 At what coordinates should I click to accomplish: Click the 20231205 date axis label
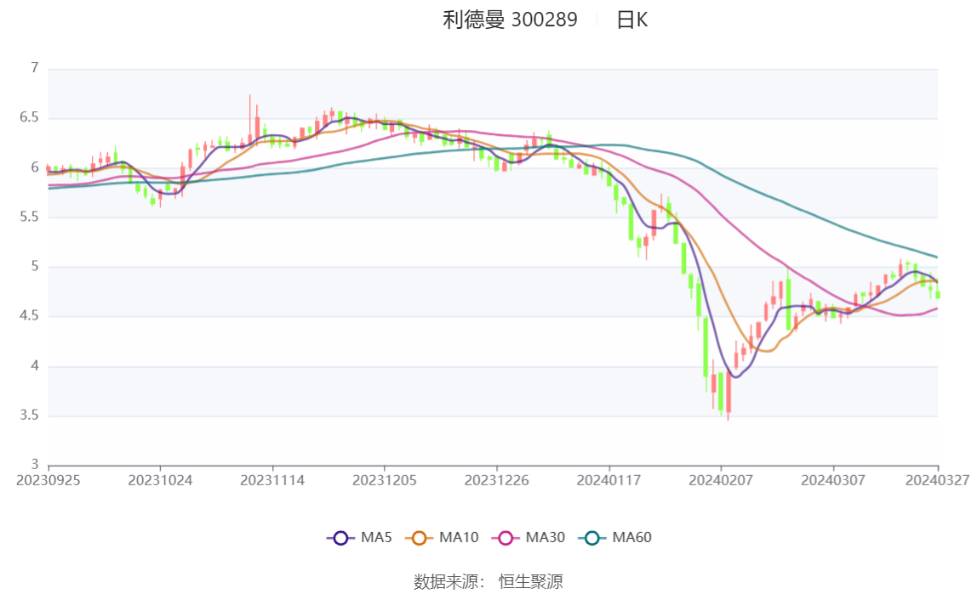[385, 481]
